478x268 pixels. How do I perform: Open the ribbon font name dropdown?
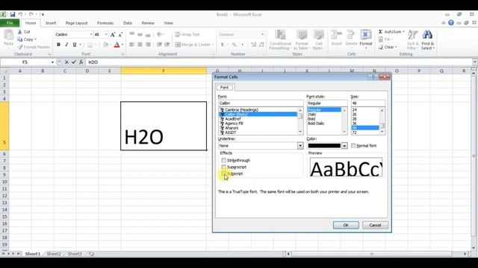pos(91,35)
